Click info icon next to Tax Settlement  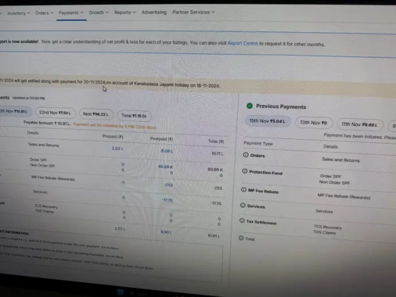242,222
